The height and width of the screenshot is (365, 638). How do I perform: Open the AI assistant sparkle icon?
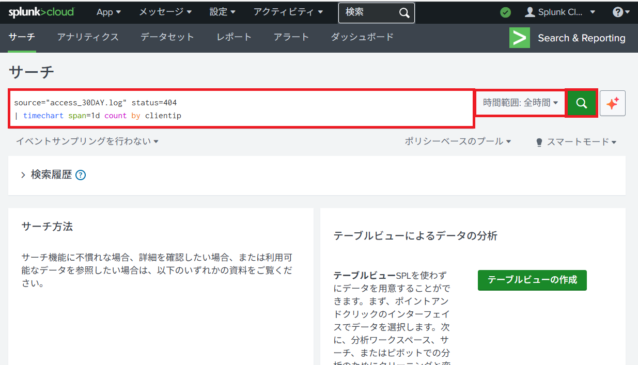point(613,103)
